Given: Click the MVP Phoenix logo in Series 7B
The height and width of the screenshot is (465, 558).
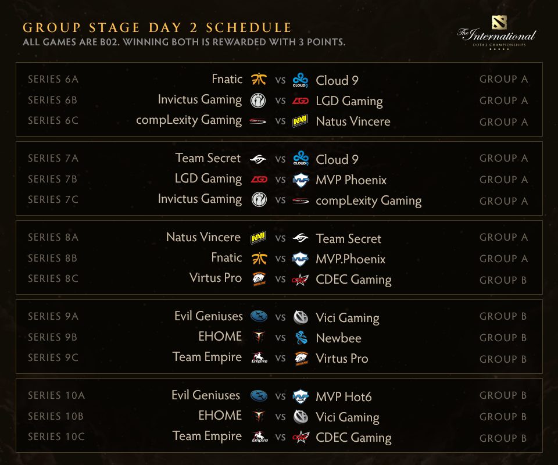Looking at the screenshot, I should [301, 180].
